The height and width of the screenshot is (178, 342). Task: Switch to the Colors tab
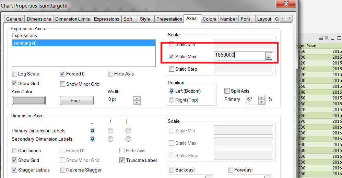point(209,19)
